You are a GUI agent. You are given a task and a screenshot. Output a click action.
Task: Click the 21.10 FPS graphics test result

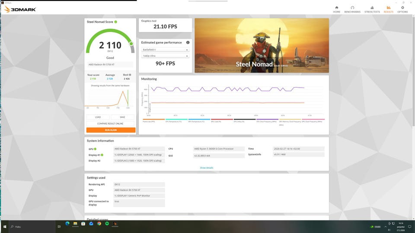pyautogui.click(x=165, y=26)
